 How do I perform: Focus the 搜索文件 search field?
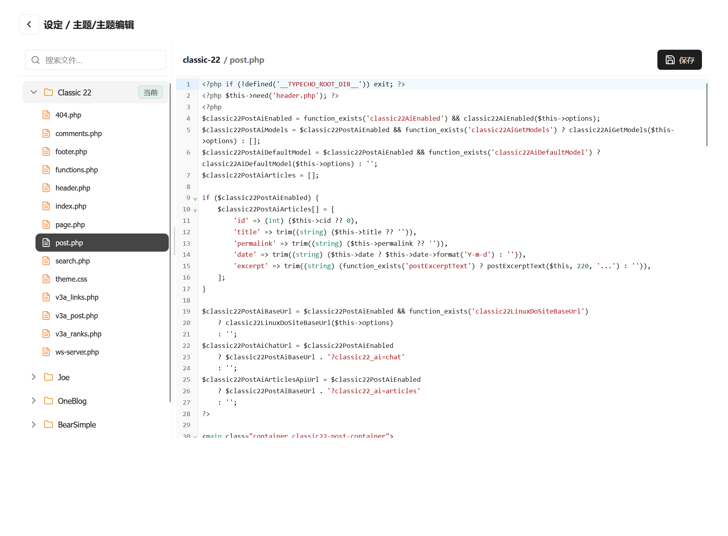[x=103, y=60]
